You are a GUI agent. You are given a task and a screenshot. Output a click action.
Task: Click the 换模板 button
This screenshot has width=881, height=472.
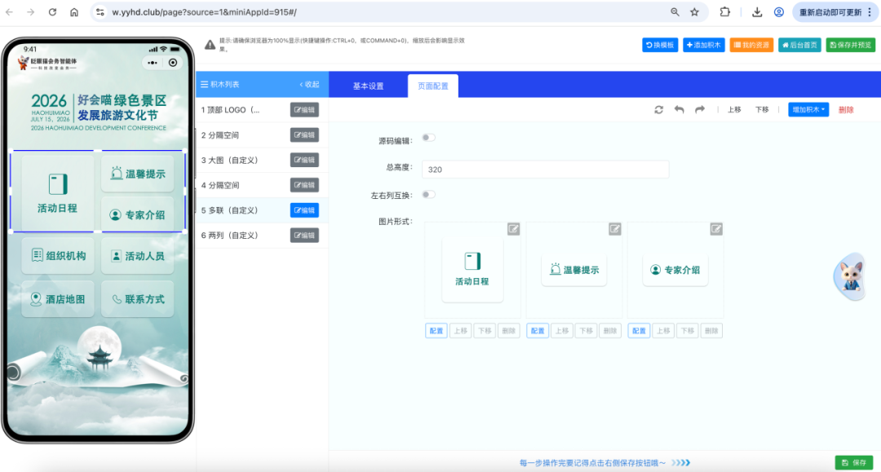point(660,46)
